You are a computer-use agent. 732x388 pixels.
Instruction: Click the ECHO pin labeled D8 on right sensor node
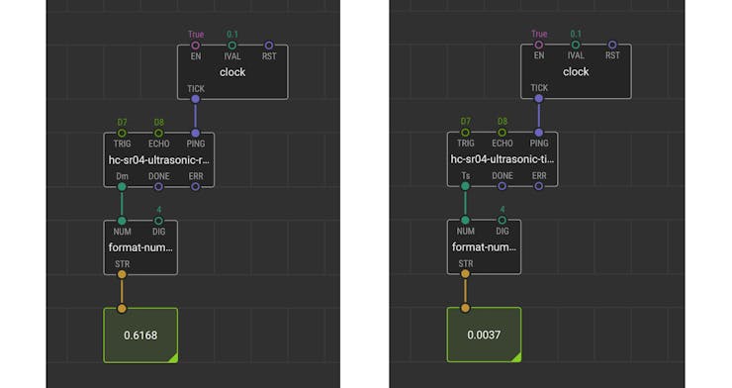click(x=502, y=133)
